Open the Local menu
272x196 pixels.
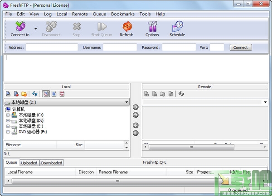(62, 14)
